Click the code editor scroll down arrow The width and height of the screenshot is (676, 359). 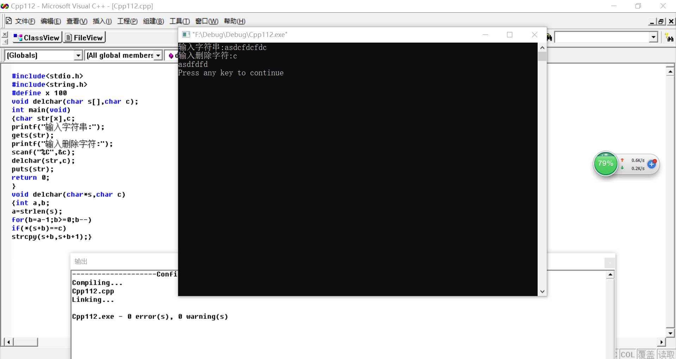click(x=670, y=333)
